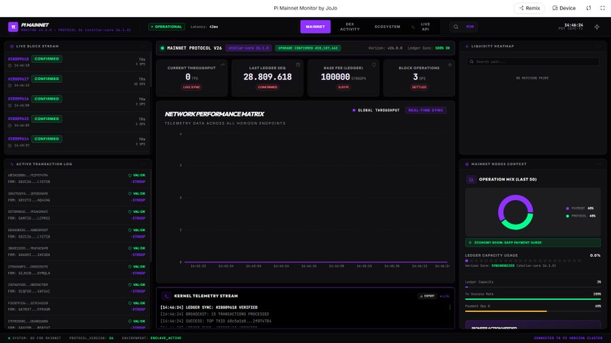Screen dimensions: 611x343
Task: Click the Operational status badge
Action: point(166,27)
